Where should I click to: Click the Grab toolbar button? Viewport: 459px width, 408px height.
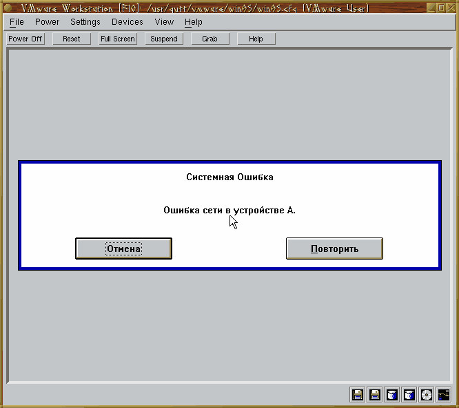(x=210, y=39)
